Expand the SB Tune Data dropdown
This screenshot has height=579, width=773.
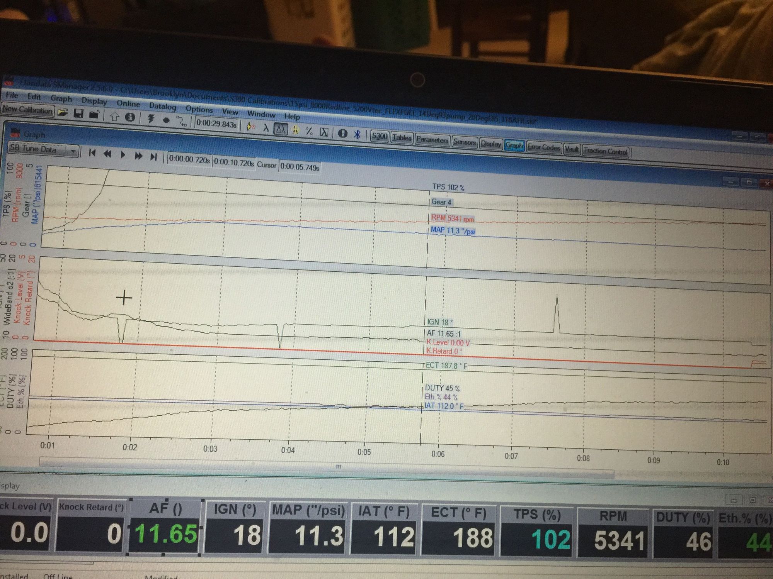coord(73,151)
